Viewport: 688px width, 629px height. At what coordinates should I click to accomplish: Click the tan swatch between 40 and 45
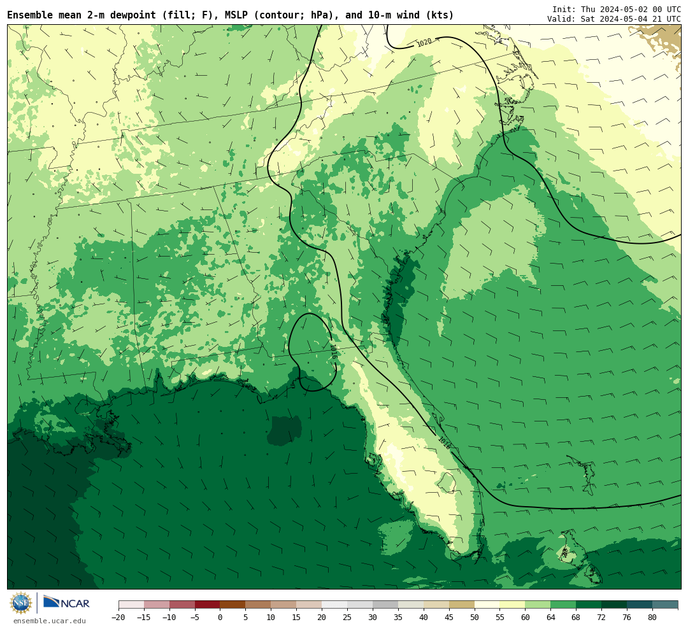[x=436, y=604]
